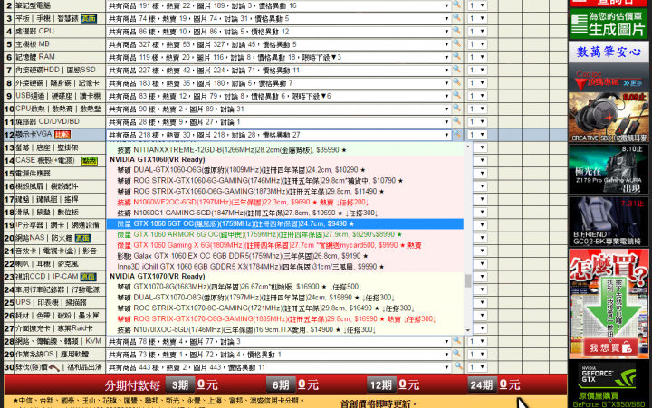Select N1060G1 GAMING-6GD $10690 option
This screenshot has width=652, height=408.
[x=285, y=213]
